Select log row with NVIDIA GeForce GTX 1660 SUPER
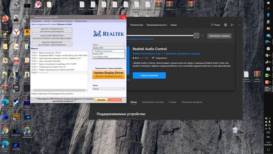This screenshot has width=273, height=154. [x=59, y=55]
